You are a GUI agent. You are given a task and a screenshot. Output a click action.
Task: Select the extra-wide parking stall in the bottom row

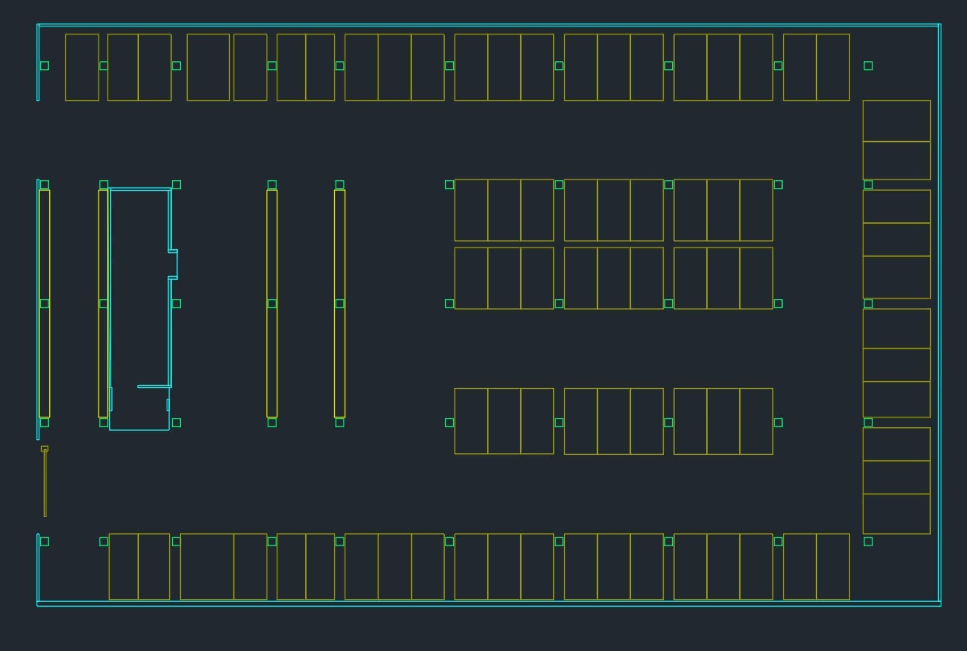pyautogui.click(x=207, y=566)
